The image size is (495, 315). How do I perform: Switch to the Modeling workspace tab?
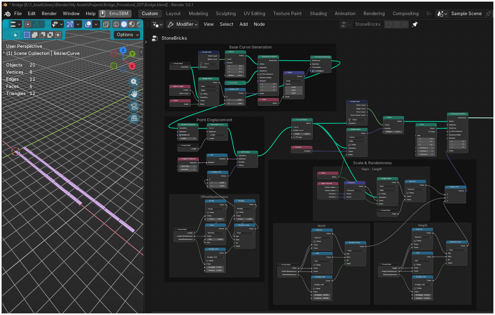pos(198,14)
